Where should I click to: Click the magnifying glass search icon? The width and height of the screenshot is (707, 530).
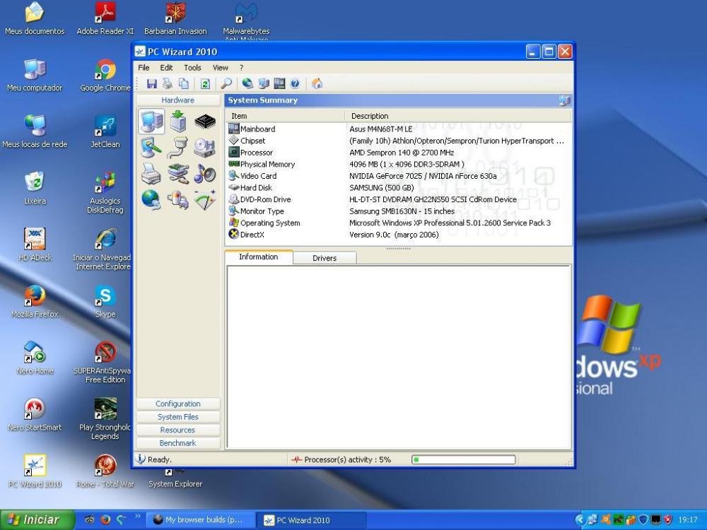[x=226, y=83]
